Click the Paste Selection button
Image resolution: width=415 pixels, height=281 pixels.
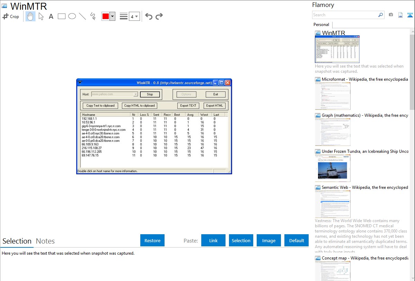point(241,240)
